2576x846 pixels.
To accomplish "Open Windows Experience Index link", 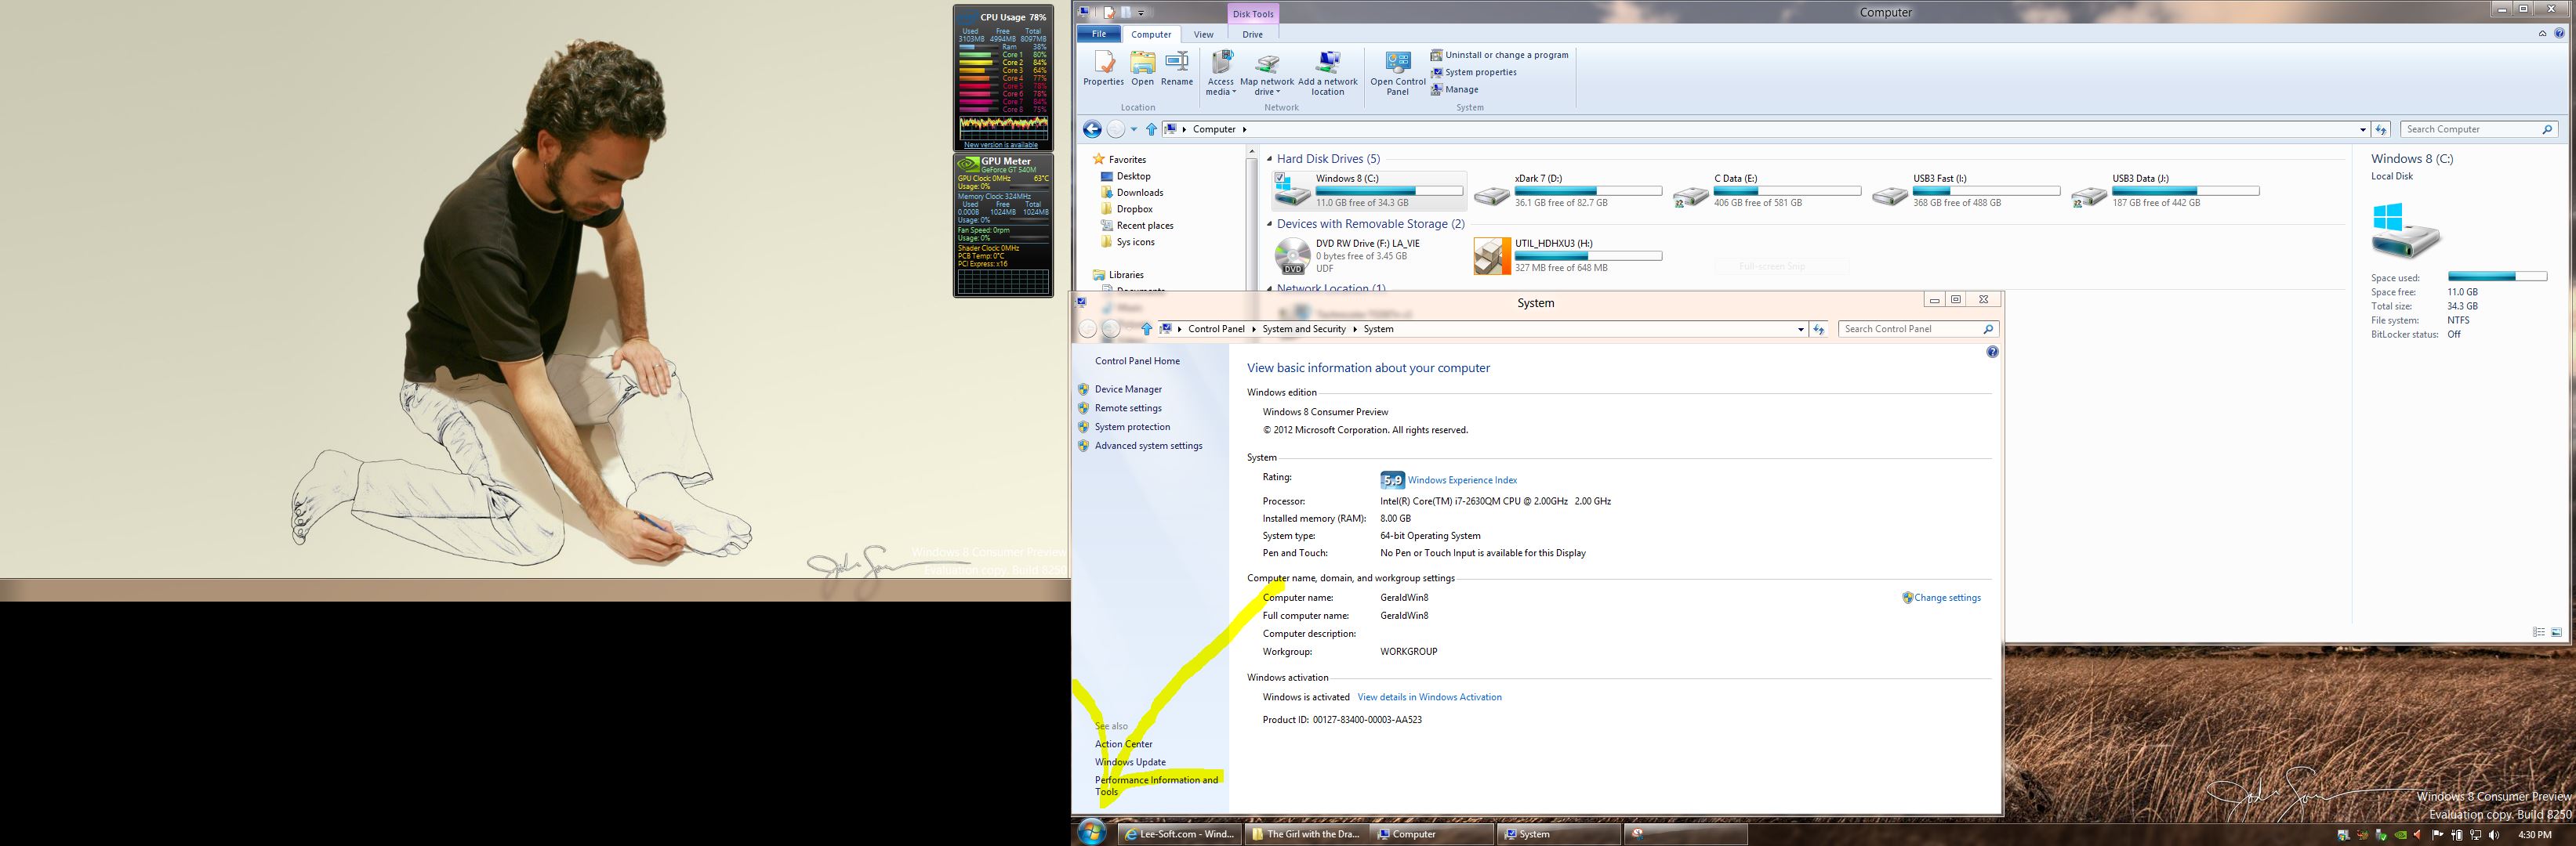I will point(1462,480).
